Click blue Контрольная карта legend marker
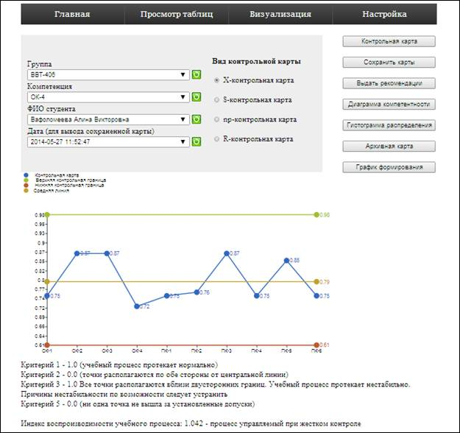 pos(26,175)
